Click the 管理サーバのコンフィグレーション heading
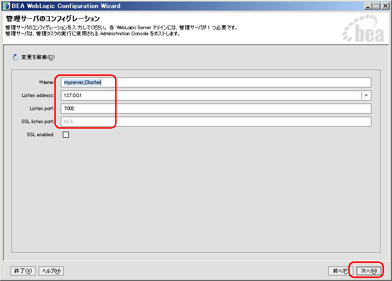 [x=53, y=19]
